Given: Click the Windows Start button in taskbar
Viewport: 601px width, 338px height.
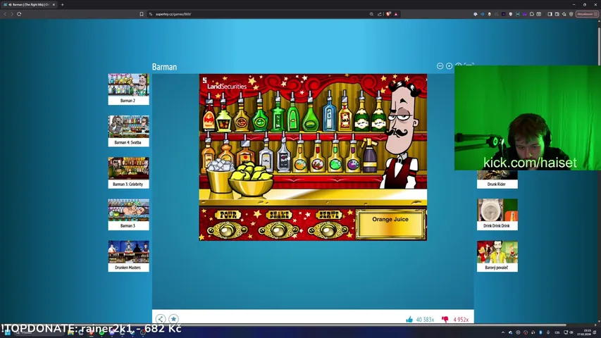Looking at the screenshot, I should click(x=7, y=332).
